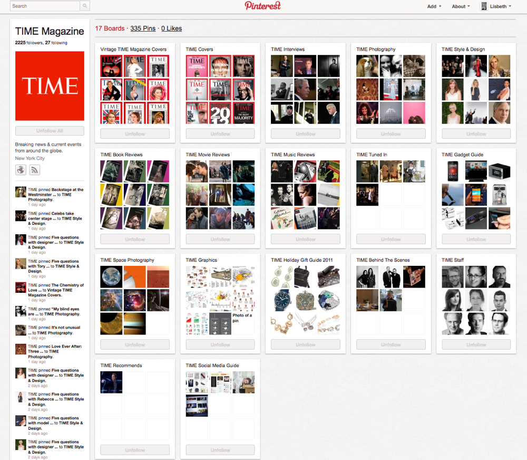This screenshot has width=527, height=460.
Task: Unfollow the TIME Recommends board
Action: 135,450
